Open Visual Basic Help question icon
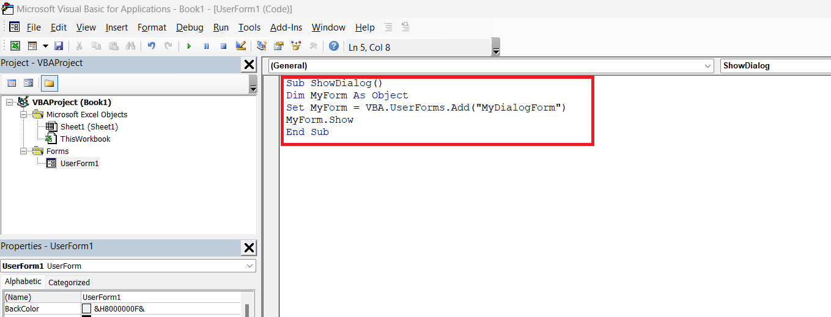 (x=334, y=46)
